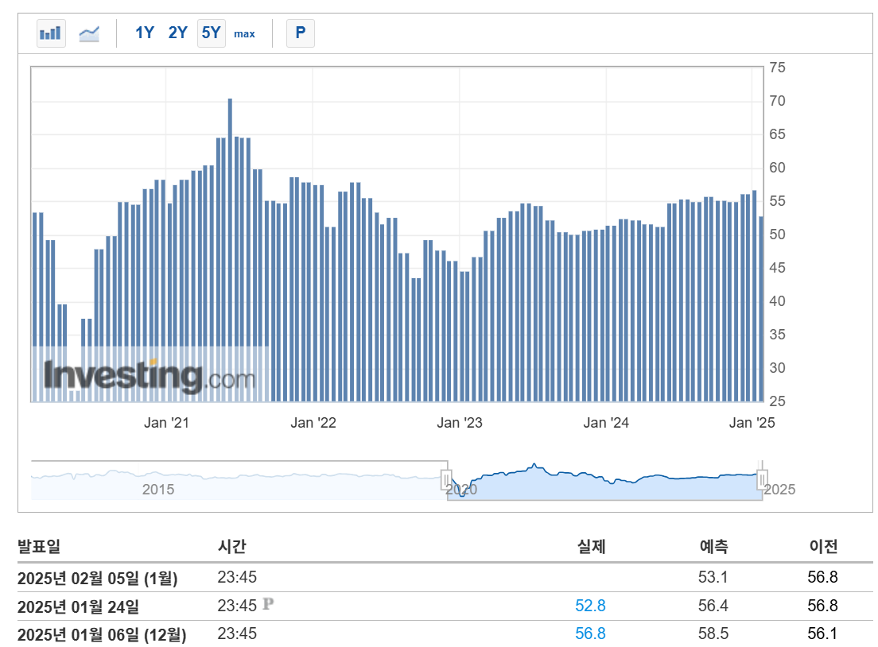Click the 예측 column header
This screenshot has width=878, height=647.
tap(714, 546)
